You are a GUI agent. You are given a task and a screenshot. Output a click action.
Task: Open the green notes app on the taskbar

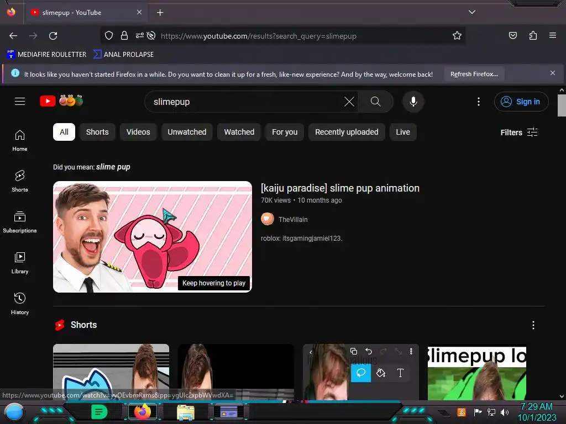[99, 412]
